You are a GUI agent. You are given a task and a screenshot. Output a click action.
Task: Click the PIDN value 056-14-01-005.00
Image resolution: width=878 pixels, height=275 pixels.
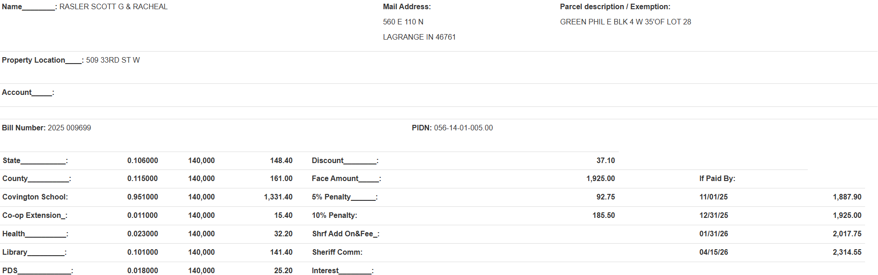coord(463,128)
